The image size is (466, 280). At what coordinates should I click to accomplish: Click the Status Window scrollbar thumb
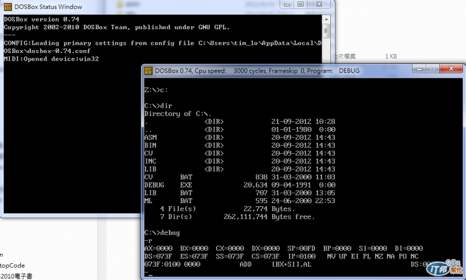coord(326,31)
